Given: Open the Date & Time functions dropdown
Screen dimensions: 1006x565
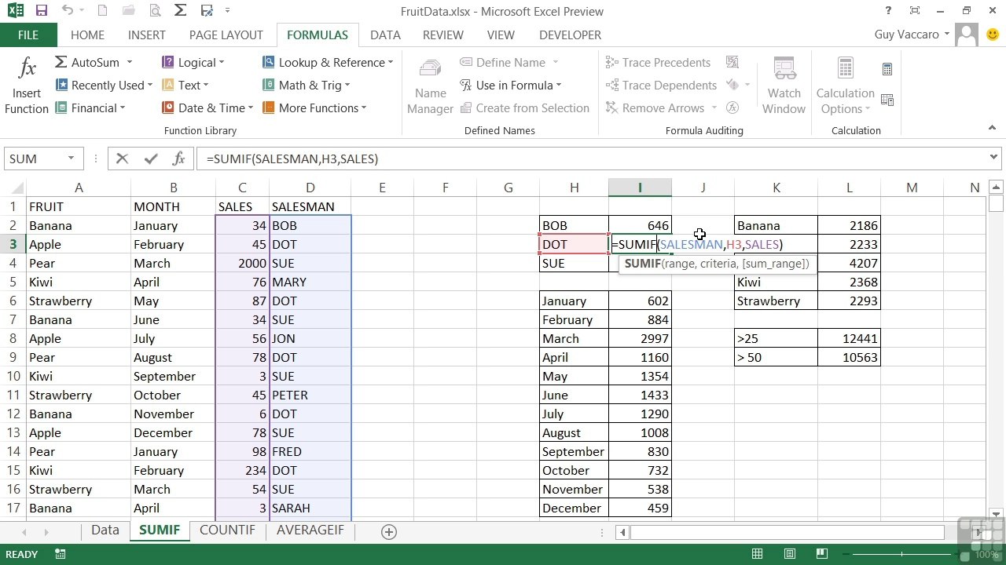Looking at the screenshot, I should click(x=207, y=108).
